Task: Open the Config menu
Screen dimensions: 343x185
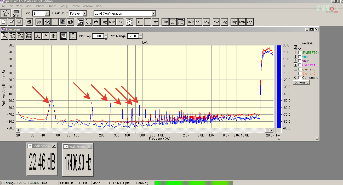Action: pyautogui.click(x=64, y=6)
